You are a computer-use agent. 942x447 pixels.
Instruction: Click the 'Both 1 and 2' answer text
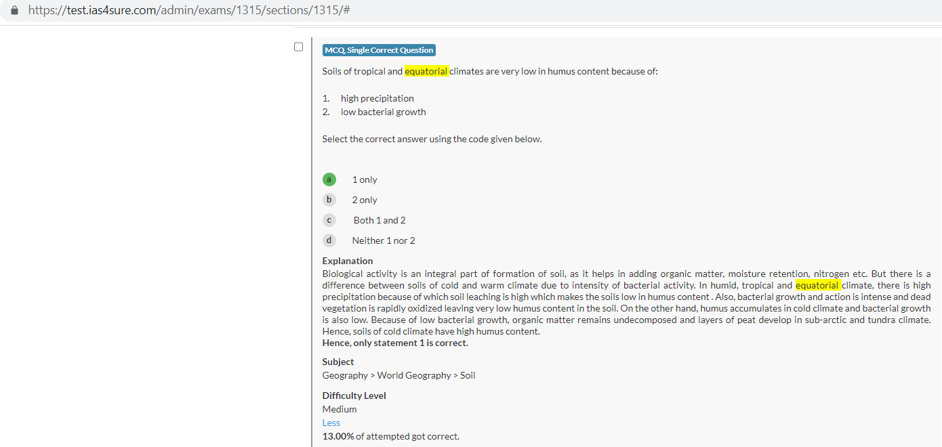coord(380,220)
